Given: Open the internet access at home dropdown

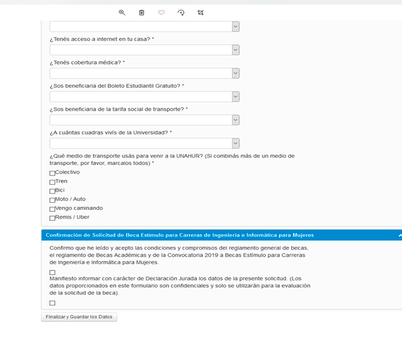Looking at the screenshot, I should [x=145, y=50].
